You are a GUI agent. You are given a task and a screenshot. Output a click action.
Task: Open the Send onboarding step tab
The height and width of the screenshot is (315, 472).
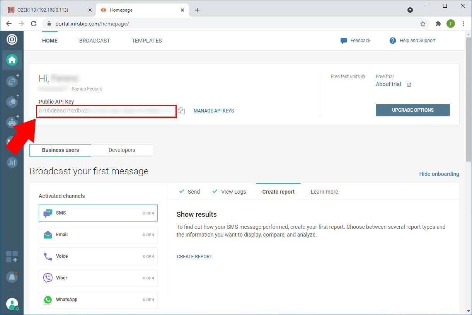click(189, 192)
